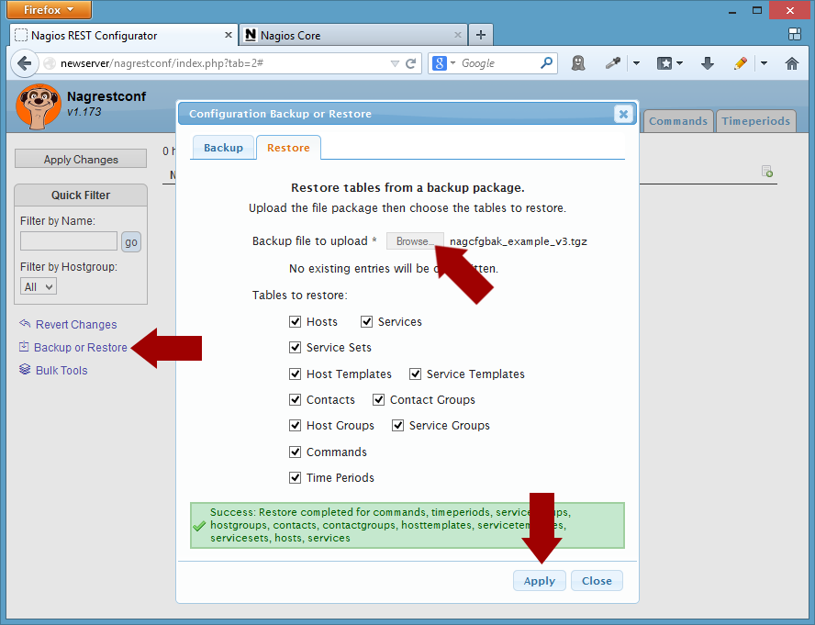Open a new tab with plus button
This screenshot has width=815, height=625.
(x=481, y=36)
